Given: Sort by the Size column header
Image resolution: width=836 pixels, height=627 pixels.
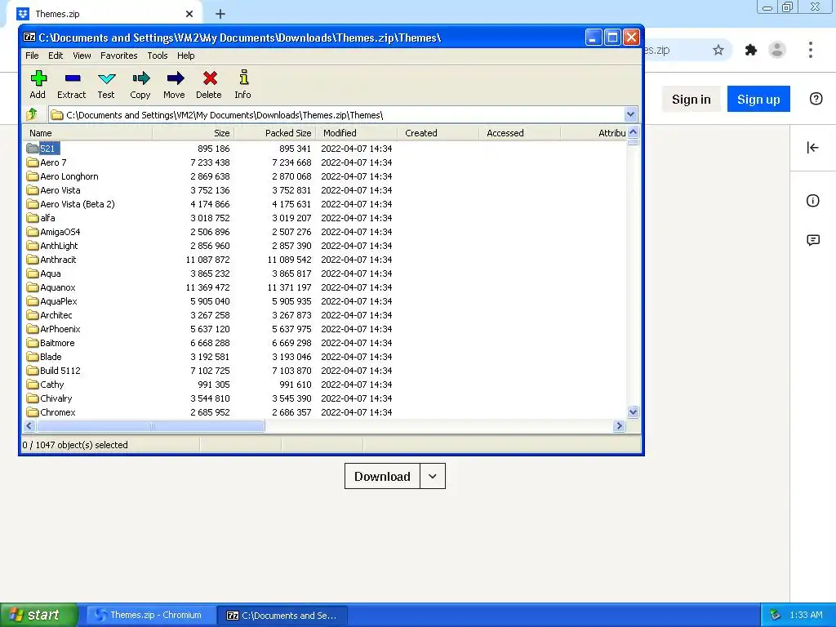Looking at the screenshot, I should (x=193, y=133).
